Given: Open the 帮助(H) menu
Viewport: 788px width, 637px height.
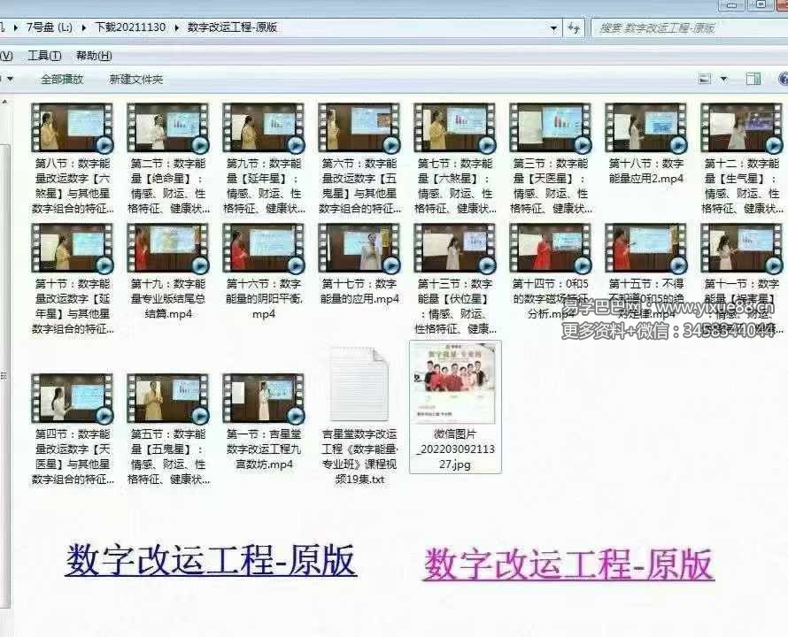Looking at the screenshot, I should point(92,55).
